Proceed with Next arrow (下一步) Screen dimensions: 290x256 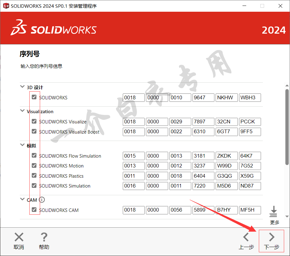pos(271,237)
